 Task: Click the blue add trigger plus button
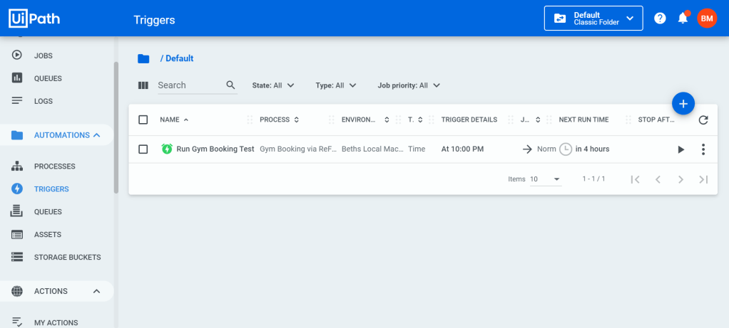pyautogui.click(x=683, y=104)
